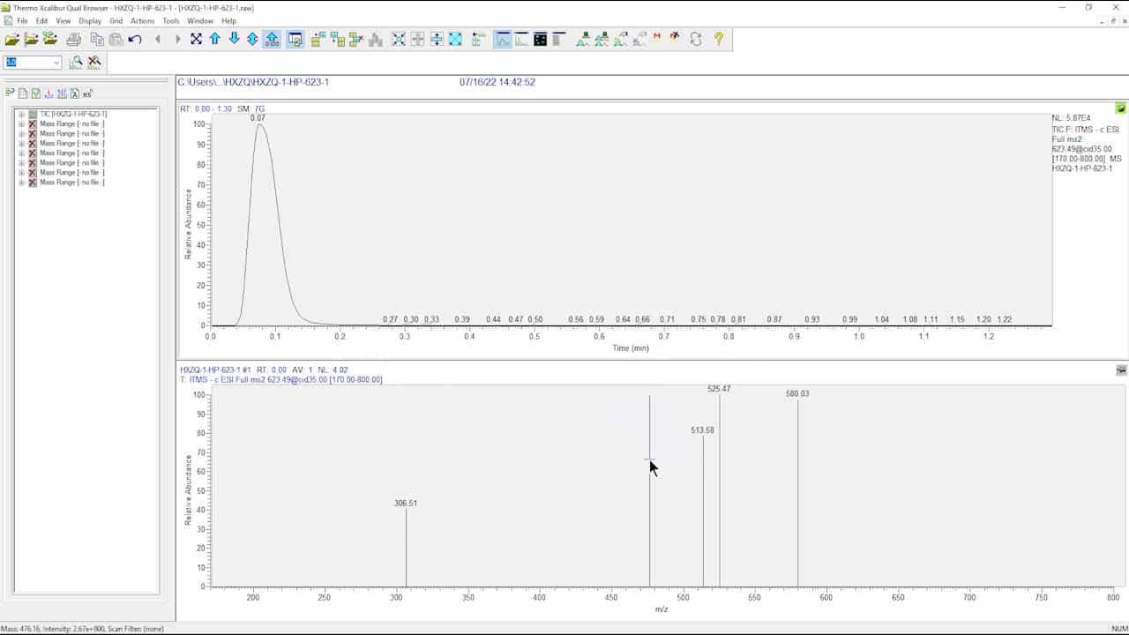Image resolution: width=1129 pixels, height=635 pixels.
Task: Click the RT: 0.00 - 1.30 chromatogram header
Action: click(x=206, y=108)
